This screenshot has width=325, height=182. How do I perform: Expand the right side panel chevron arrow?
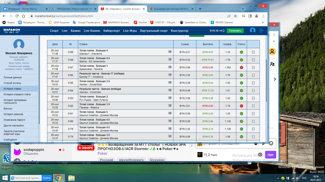(x=275, y=79)
